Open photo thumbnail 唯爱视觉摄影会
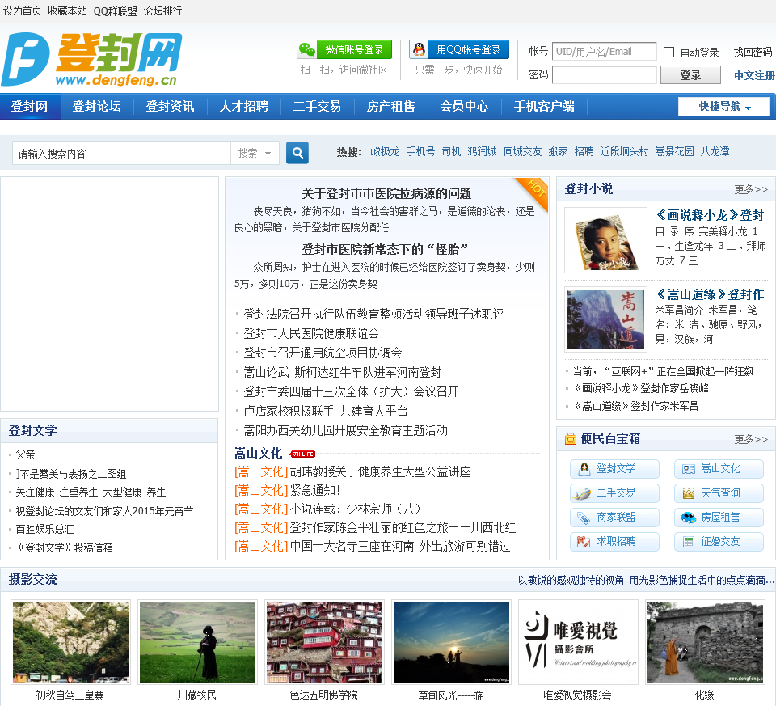776x706 pixels. 578,642
